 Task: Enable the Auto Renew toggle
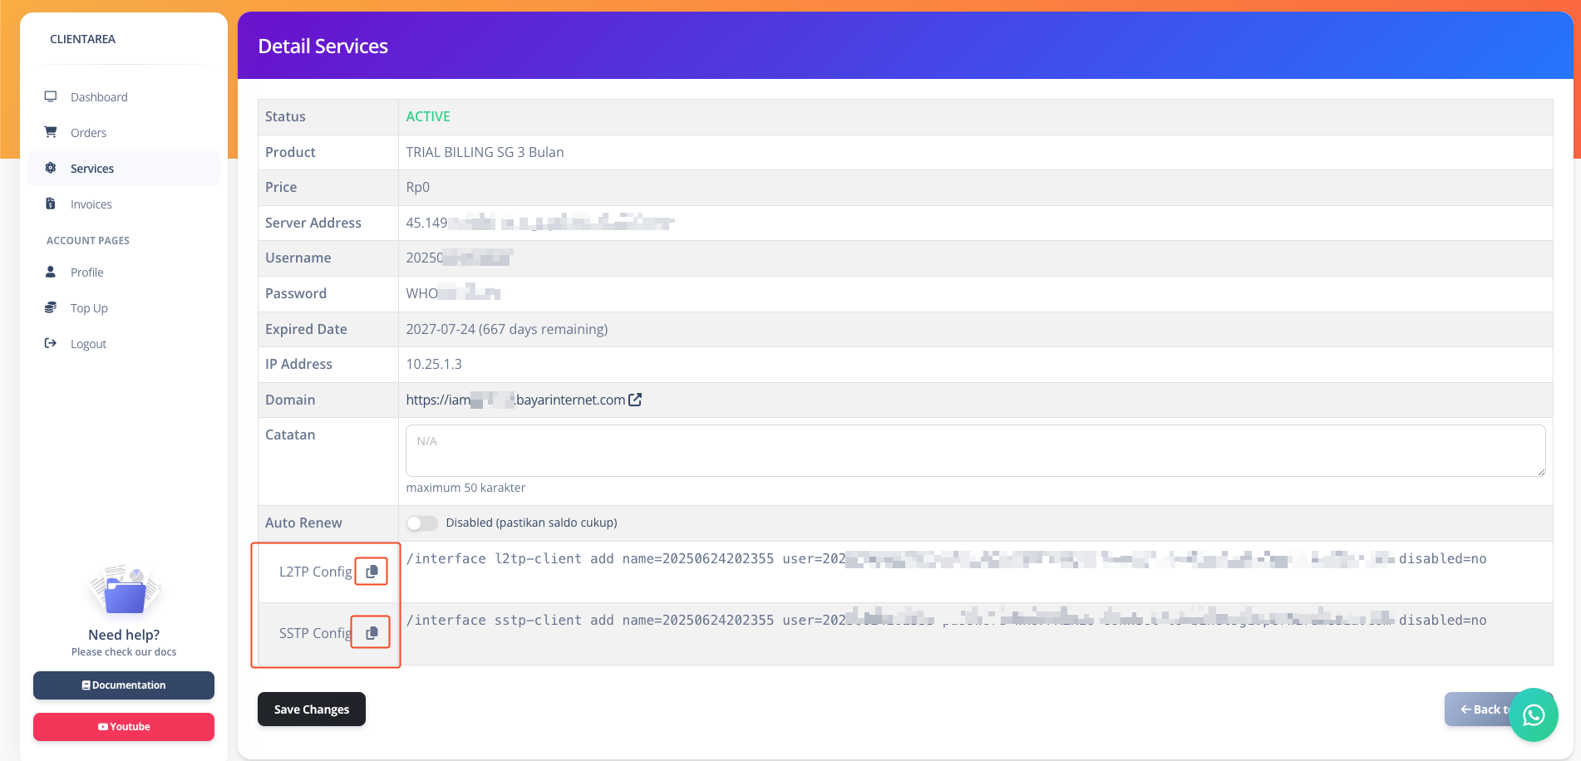coord(421,523)
